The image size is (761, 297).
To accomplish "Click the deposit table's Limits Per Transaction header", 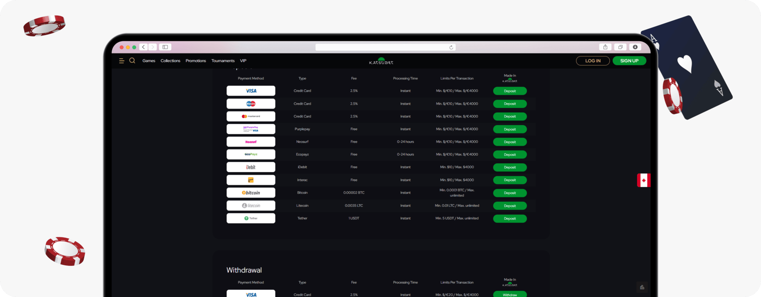I will pyautogui.click(x=457, y=78).
